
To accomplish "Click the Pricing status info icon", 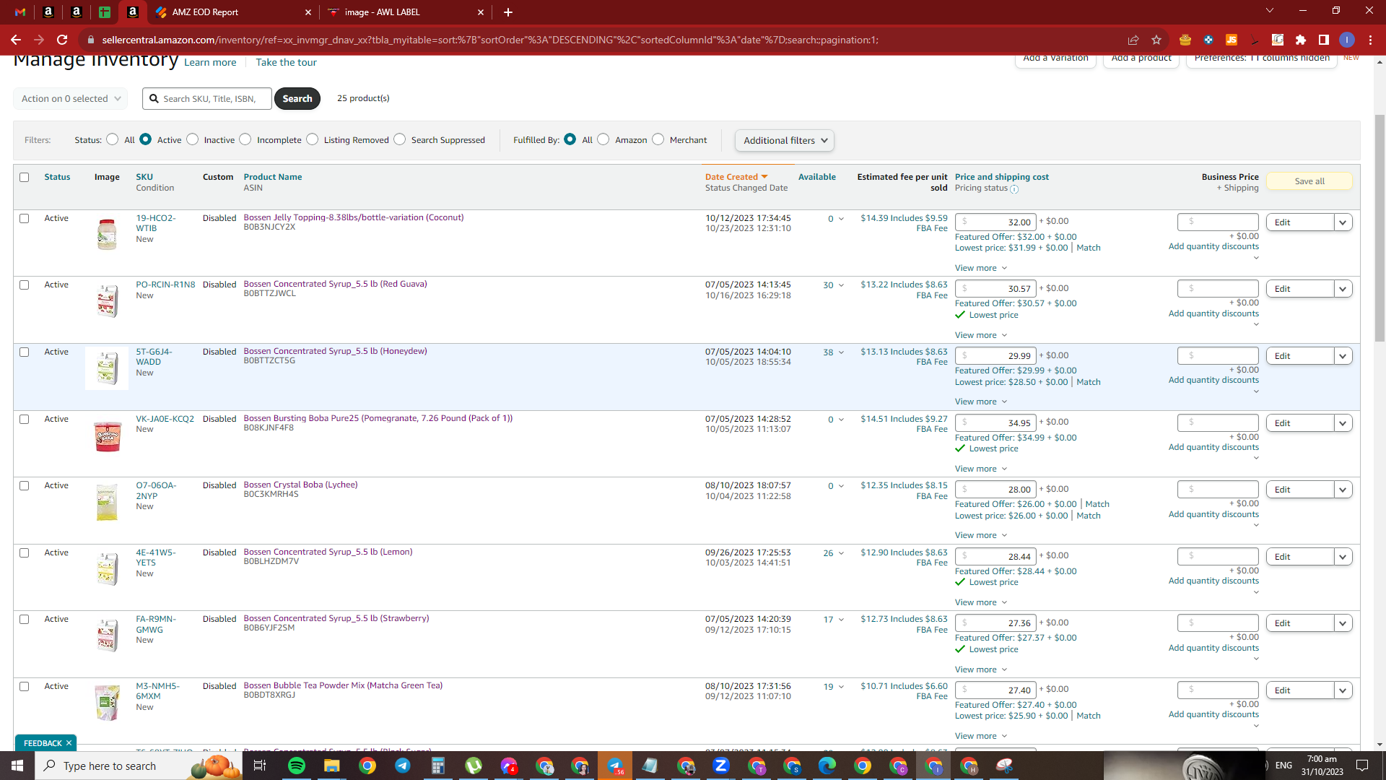I will pyautogui.click(x=1014, y=189).
